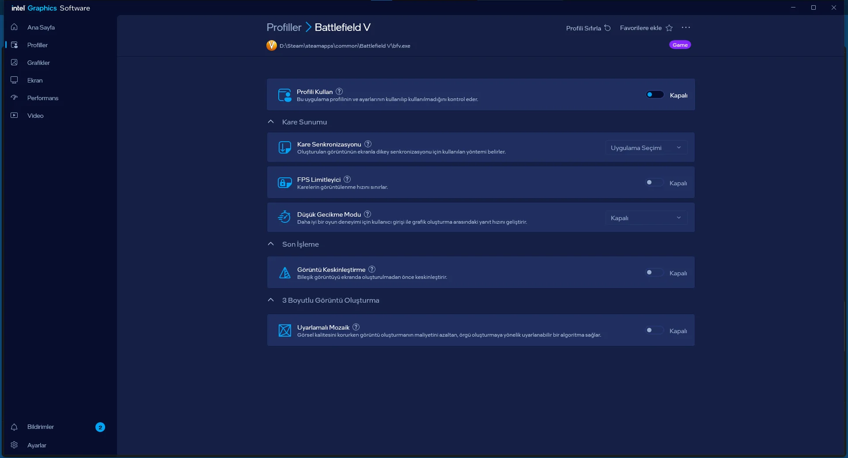
Task: Click the Uyarlamalı Mozaik icon
Action: coord(285,330)
